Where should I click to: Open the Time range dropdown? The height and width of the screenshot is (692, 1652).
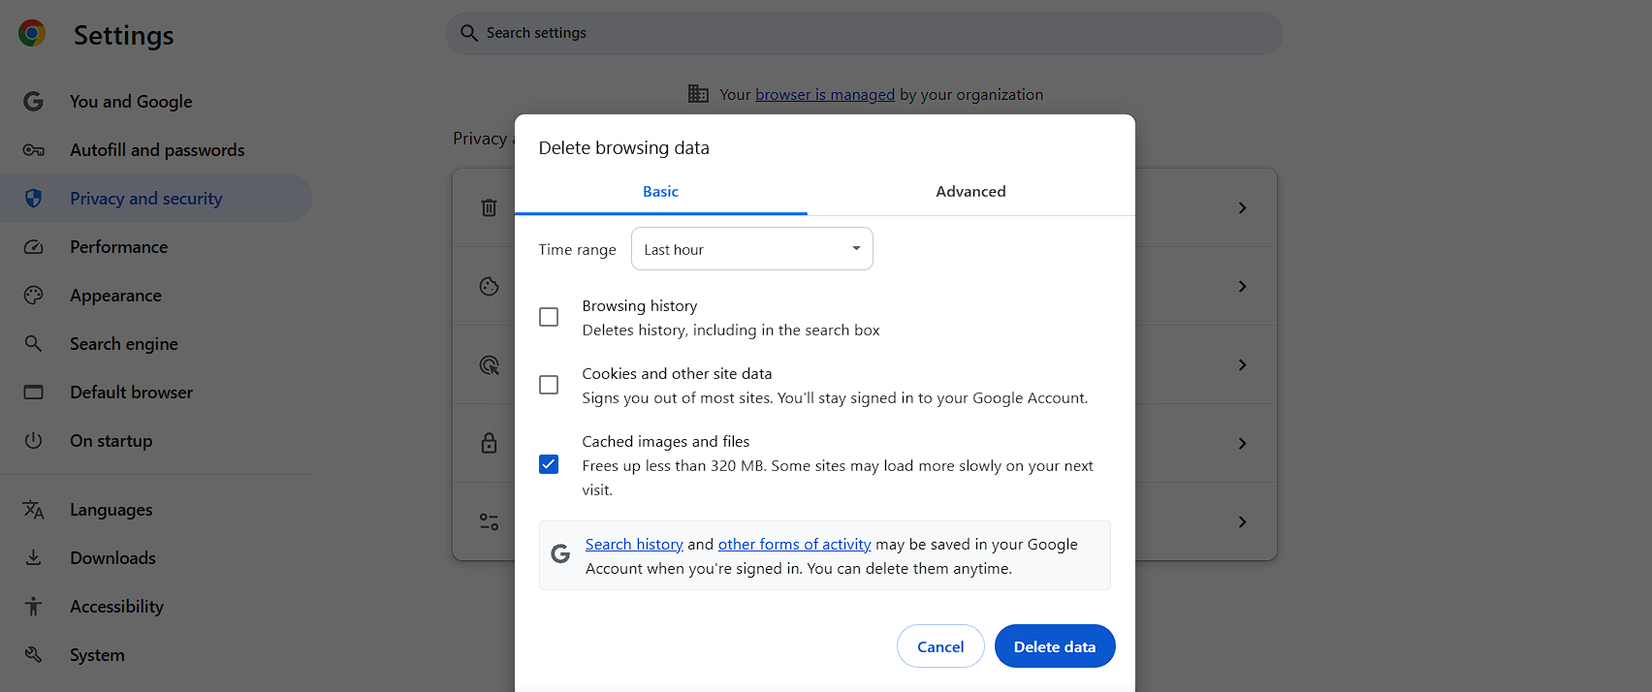click(x=751, y=249)
